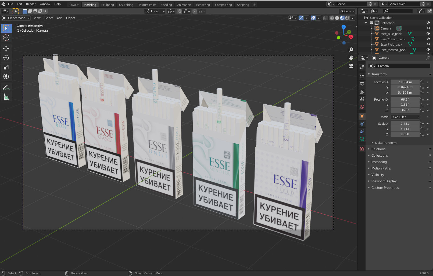Click the viewport Select menu button
Viewport: 433px width, 276px height.
pyautogui.click(x=49, y=18)
